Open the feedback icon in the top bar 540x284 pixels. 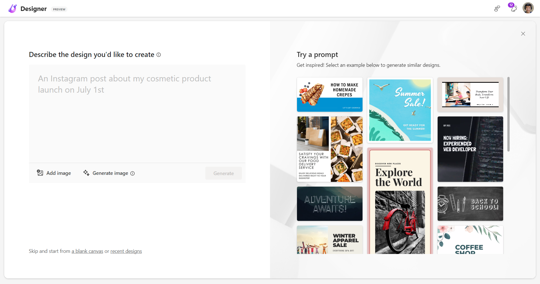point(497,8)
